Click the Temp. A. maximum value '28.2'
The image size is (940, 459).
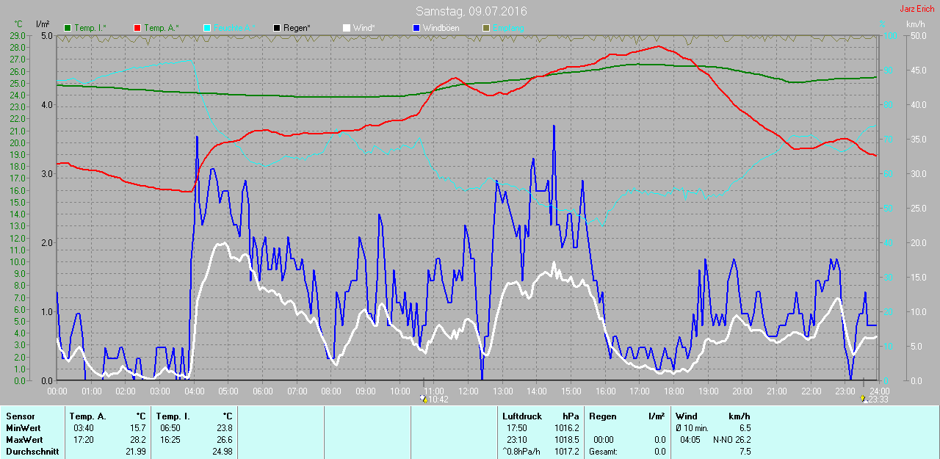tap(137, 440)
